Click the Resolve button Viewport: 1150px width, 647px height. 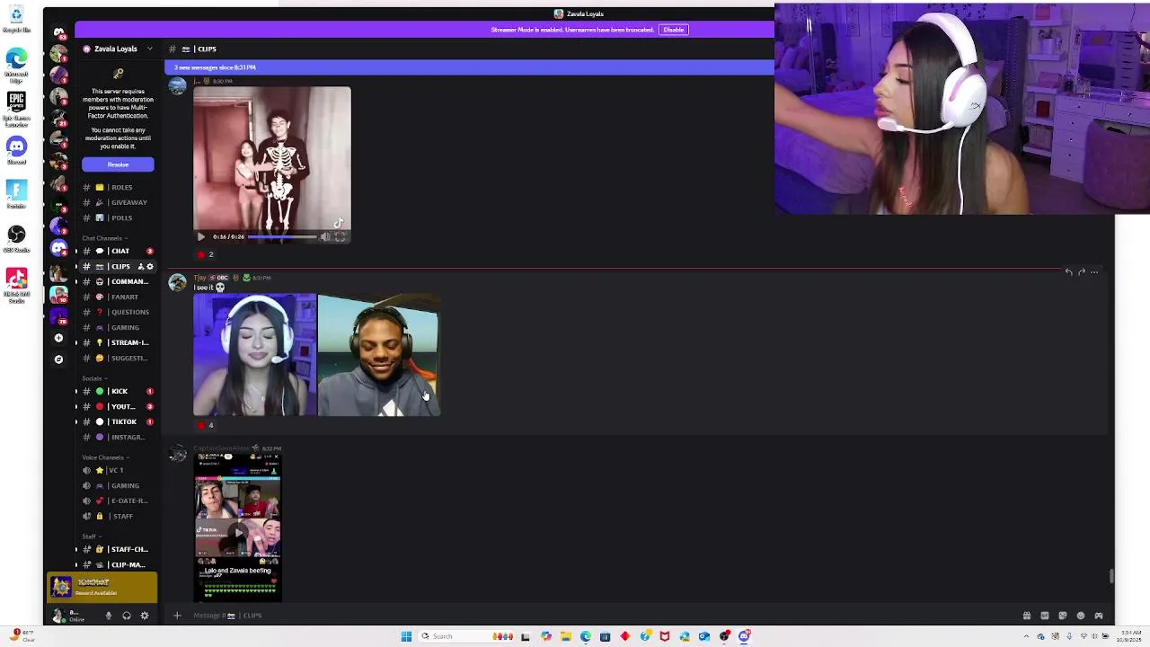[x=118, y=164]
